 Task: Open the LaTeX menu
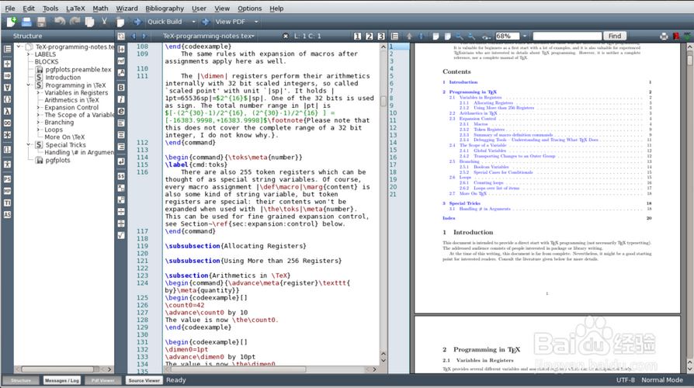tap(75, 8)
